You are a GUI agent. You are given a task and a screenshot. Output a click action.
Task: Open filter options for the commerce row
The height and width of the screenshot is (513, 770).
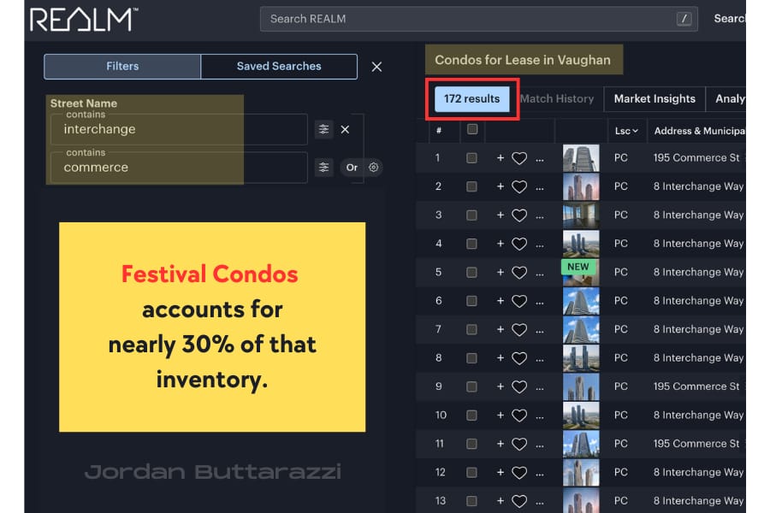pos(323,168)
